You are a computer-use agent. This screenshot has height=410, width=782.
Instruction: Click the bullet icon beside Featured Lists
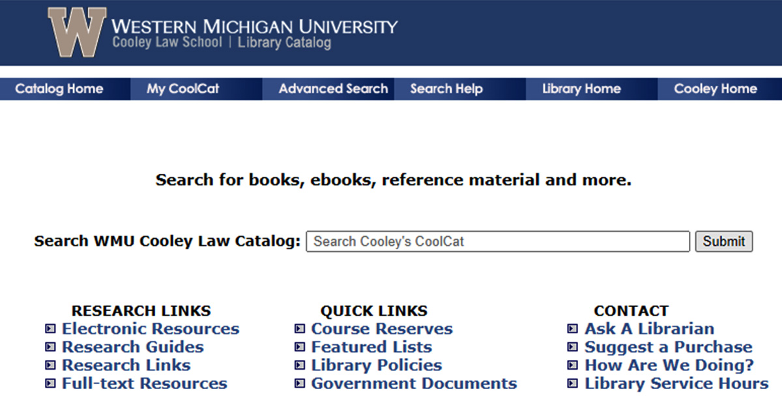(300, 348)
